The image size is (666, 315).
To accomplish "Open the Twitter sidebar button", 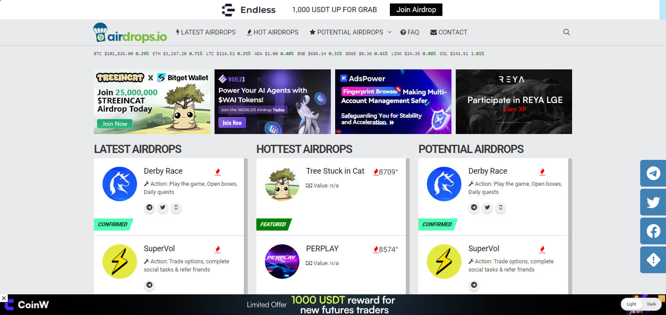I will (653, 202).
